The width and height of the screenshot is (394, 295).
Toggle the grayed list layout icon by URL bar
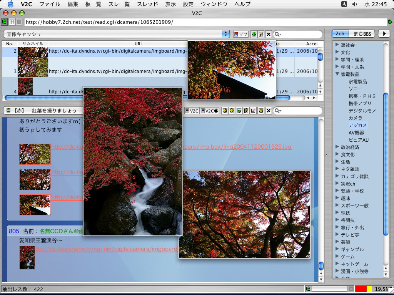coord(19,22)
